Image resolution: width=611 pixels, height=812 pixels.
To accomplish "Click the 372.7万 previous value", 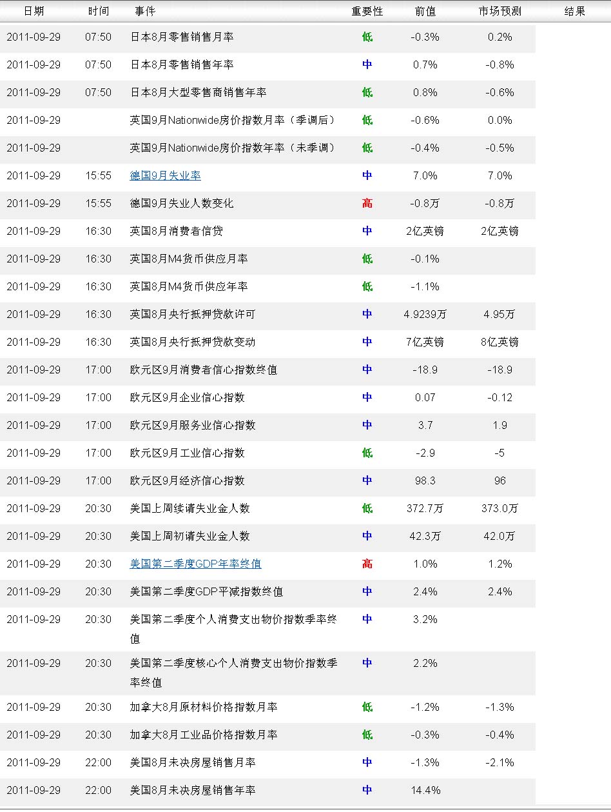I will click(x=425, y=508).
